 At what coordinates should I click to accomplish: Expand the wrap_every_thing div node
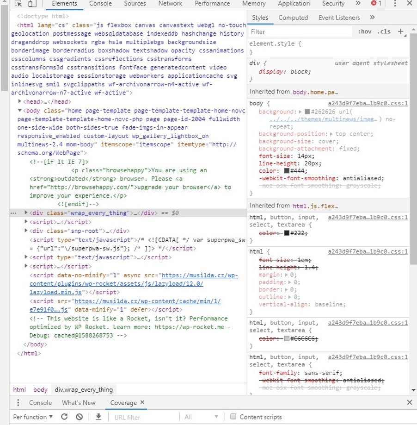pyautogui.click(x=26, y=212)
